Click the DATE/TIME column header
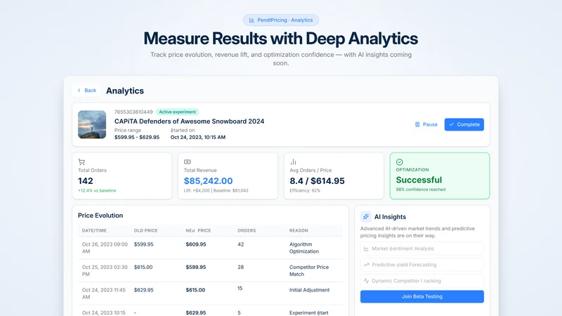Screen dimensions: 562x316 click(x=94, y=231)
